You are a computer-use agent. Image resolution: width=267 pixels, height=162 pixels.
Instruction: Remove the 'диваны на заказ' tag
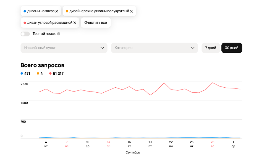click(x=57, y=11)
